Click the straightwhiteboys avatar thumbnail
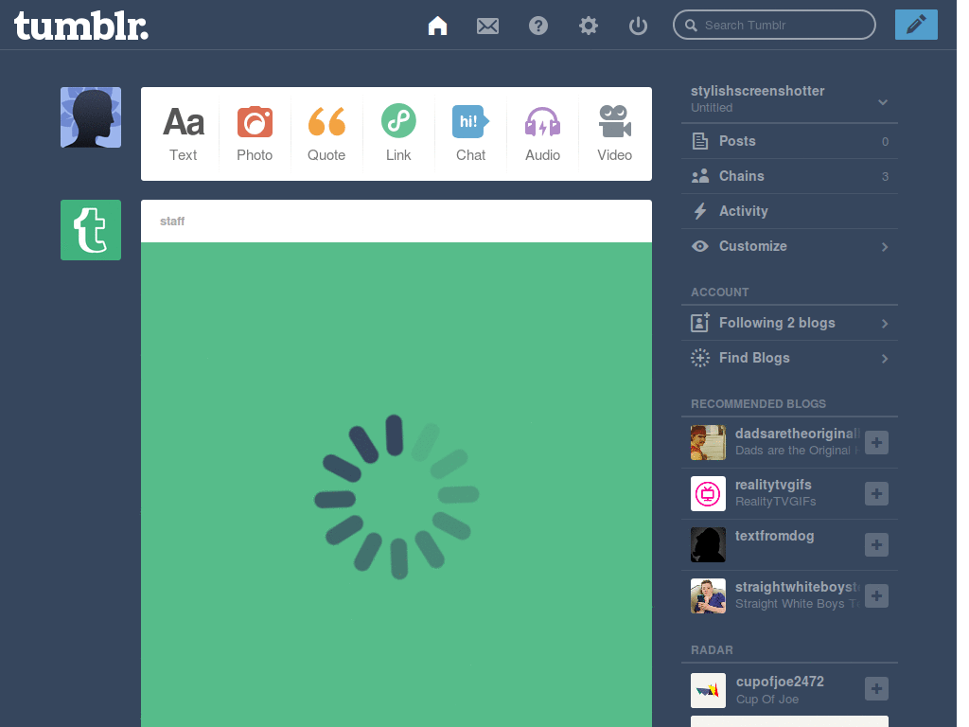Screen dimensions: 969x727 (x=708, y=596)
